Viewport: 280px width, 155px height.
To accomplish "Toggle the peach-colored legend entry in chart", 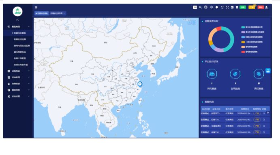I will (250, 47).
